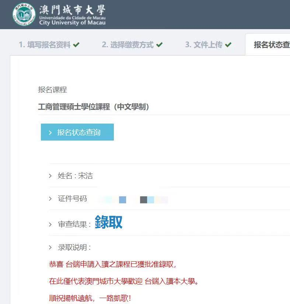
Task: Open the 1. 填写报名资料 tab
Action: pos(45,45)
